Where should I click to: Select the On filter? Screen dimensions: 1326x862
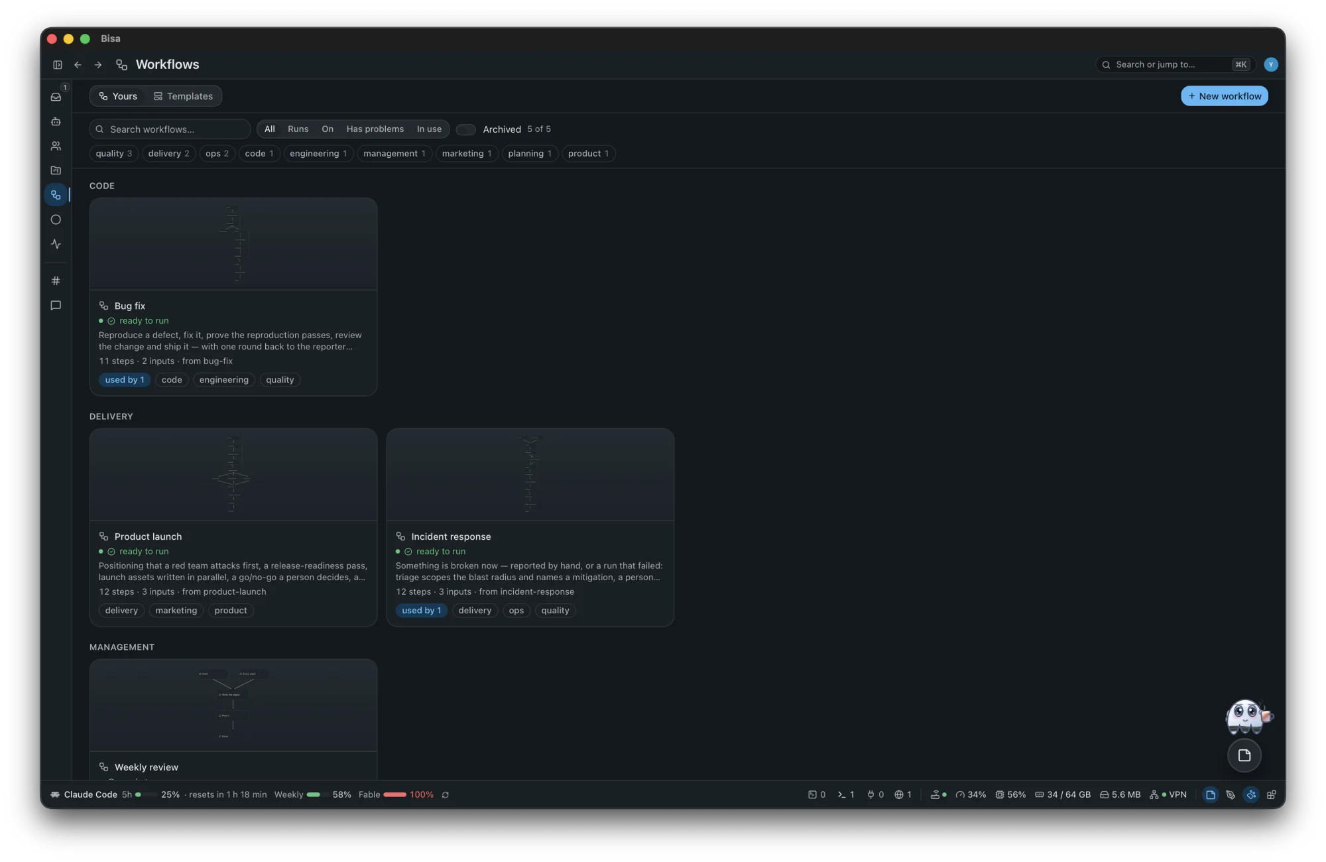[328, 129]
